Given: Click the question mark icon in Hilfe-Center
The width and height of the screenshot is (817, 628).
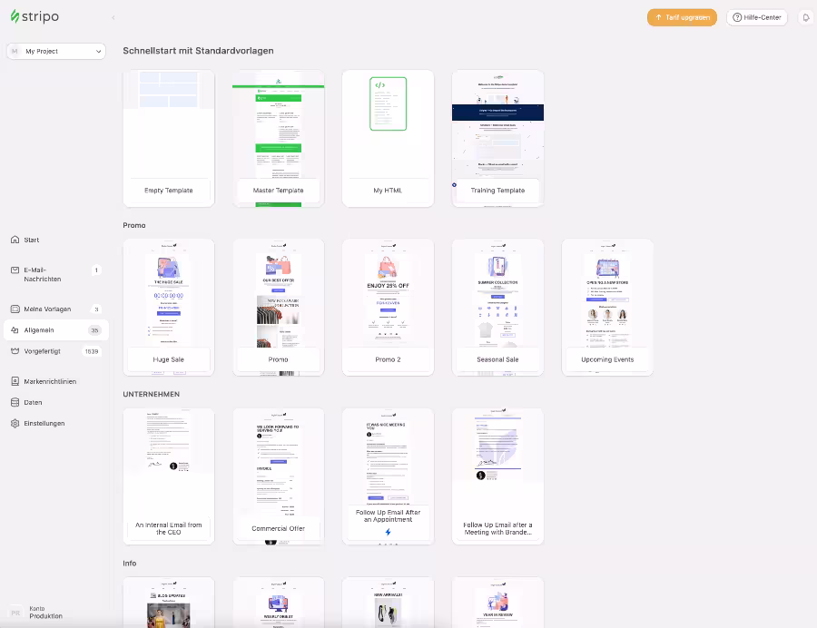Looking at the screenshot, I should 737,18.
